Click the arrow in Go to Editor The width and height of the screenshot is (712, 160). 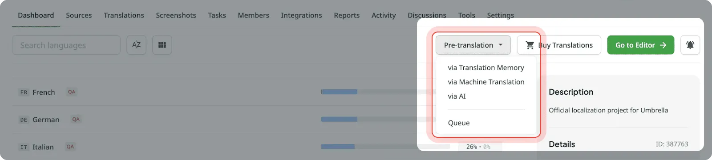coord(663,45)
